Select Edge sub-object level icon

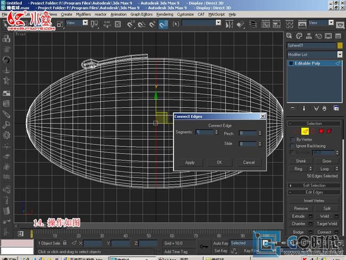305,131
